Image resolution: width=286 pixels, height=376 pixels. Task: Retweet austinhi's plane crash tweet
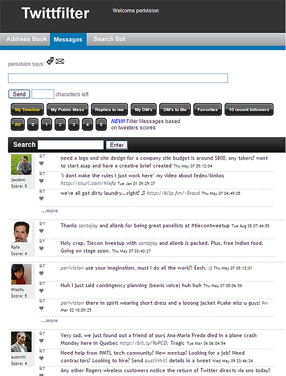(x=42, y=333)
